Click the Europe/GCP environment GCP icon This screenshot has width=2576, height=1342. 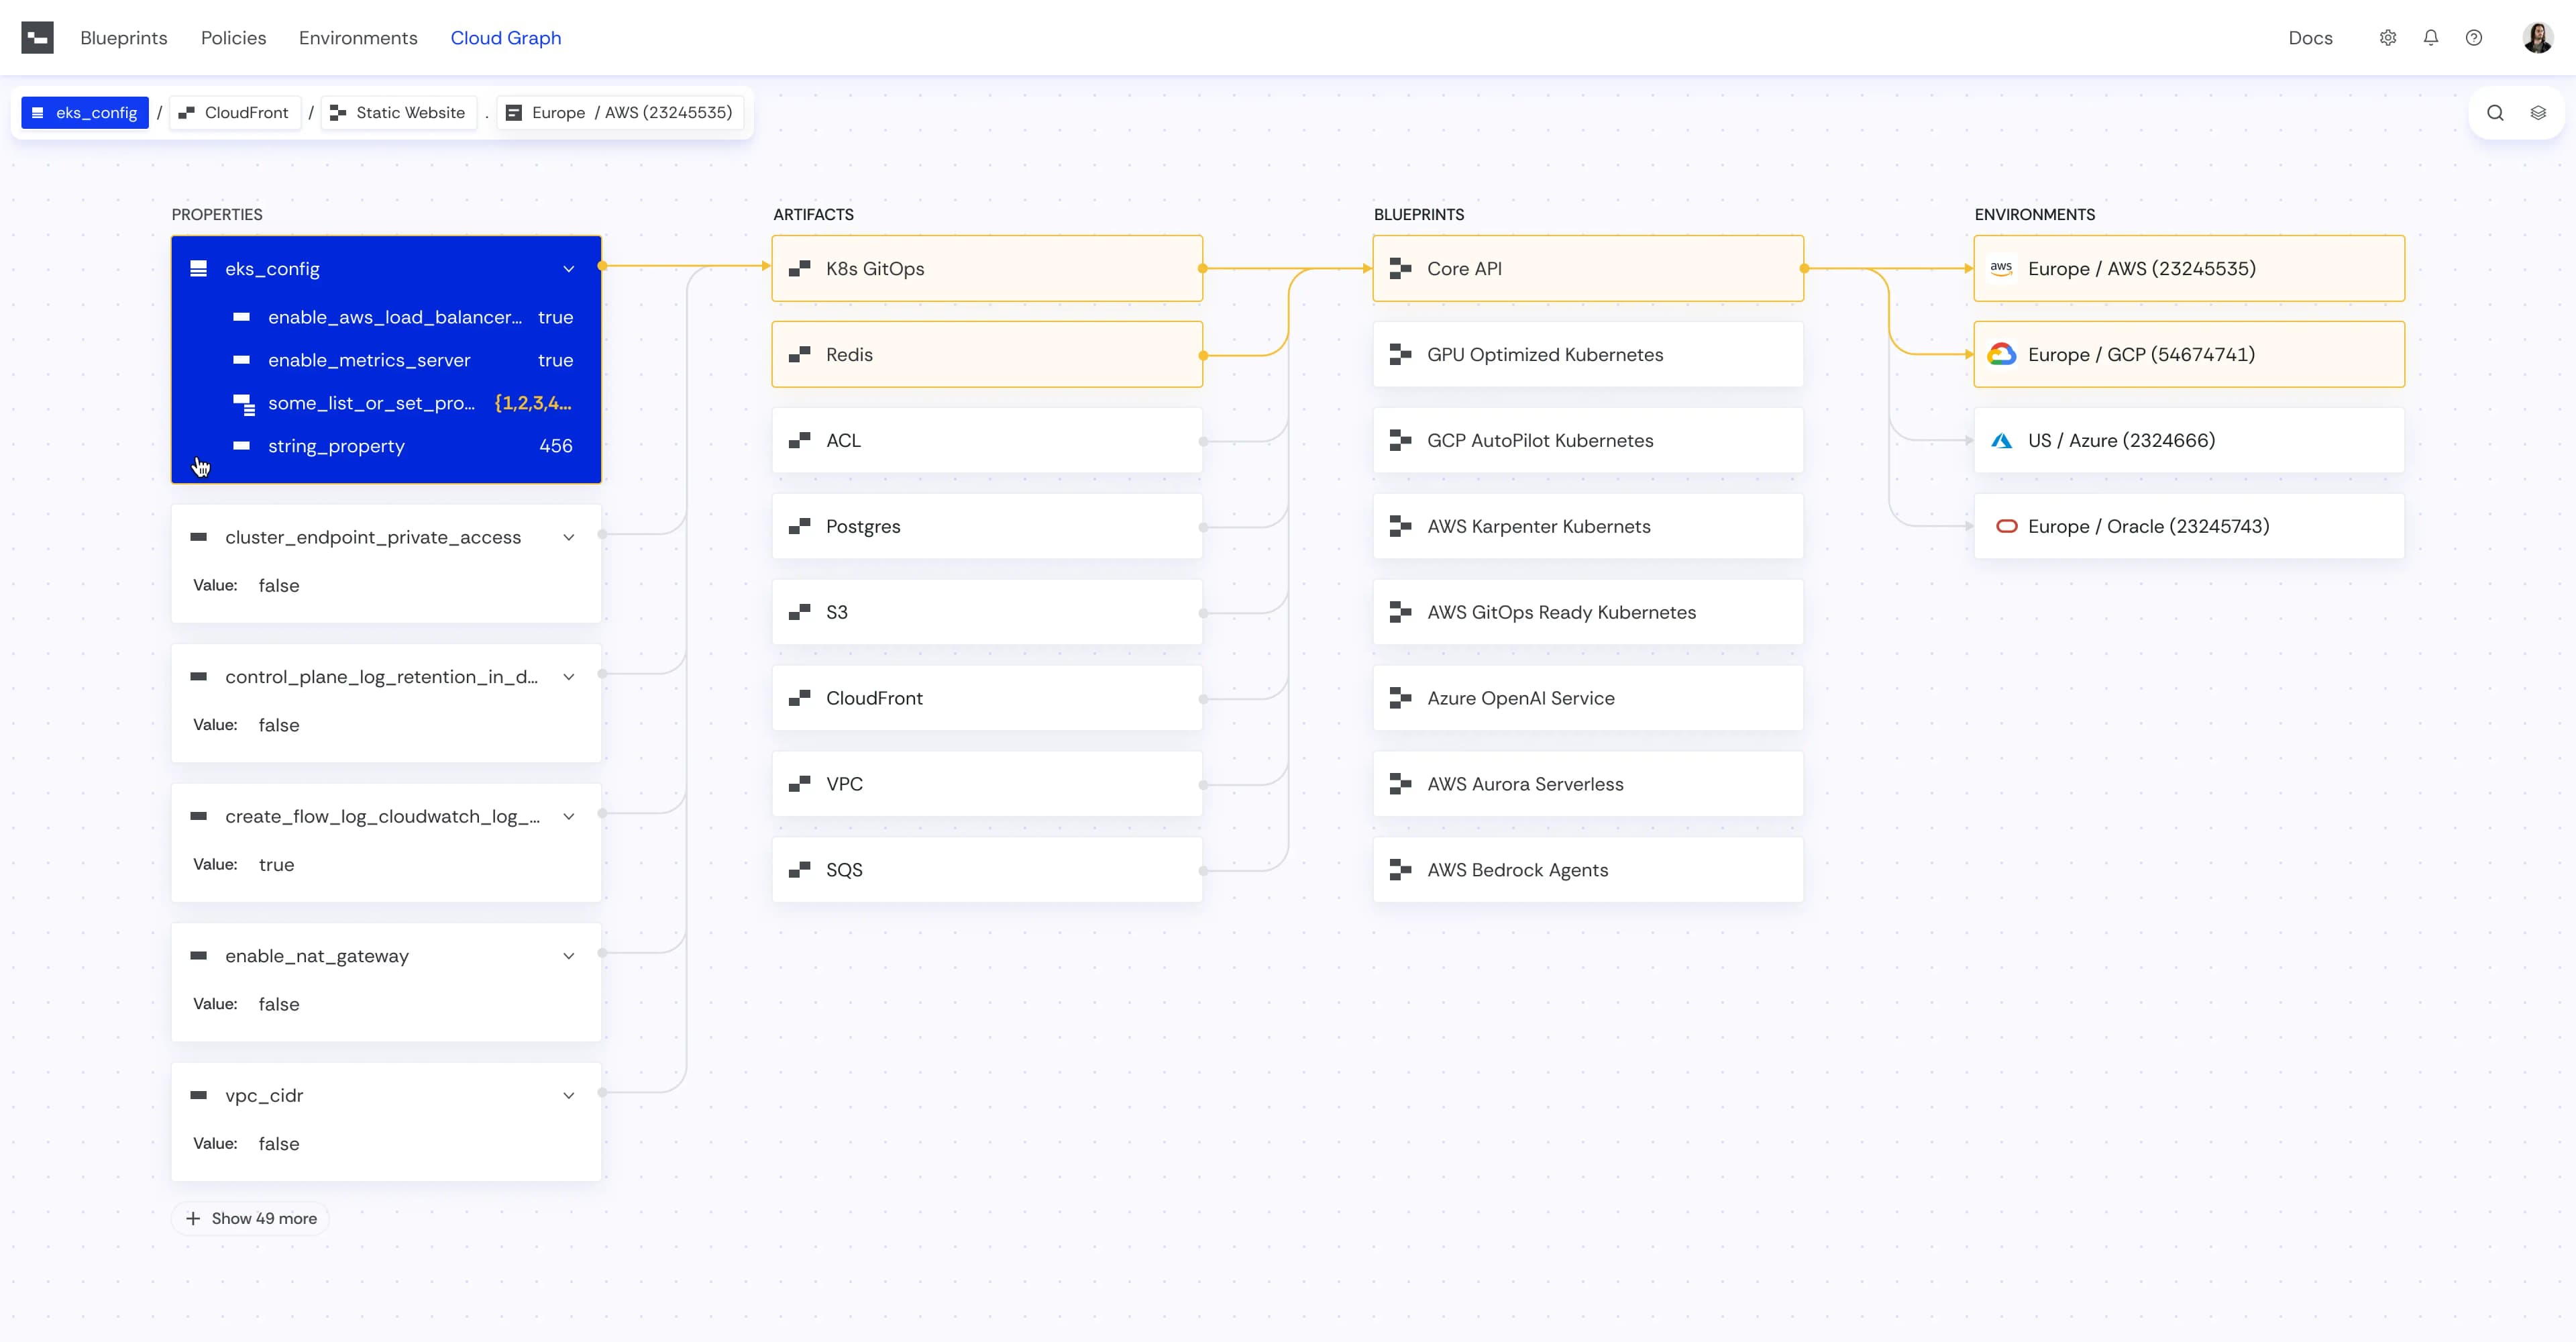[x=2002, y=354]
